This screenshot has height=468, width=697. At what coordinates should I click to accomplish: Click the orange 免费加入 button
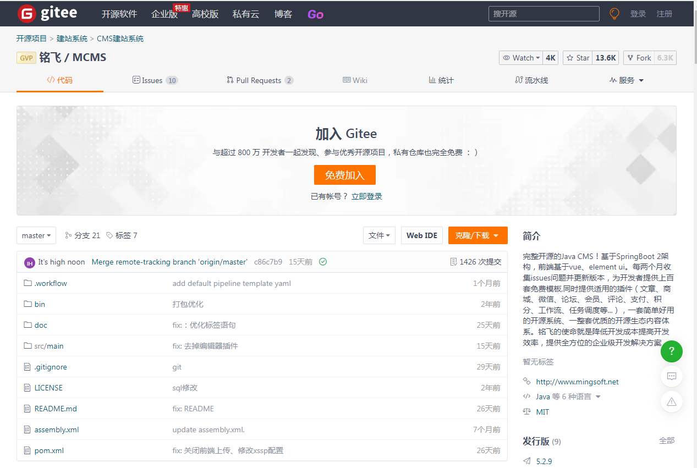[344, 175]
